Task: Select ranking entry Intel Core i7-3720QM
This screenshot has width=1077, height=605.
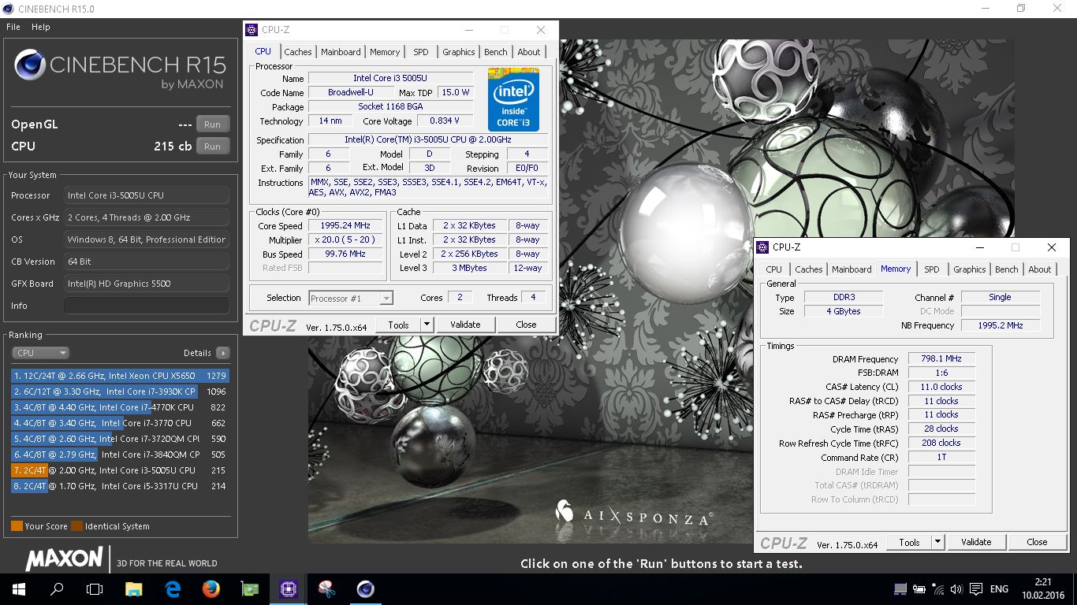Action: click(120, 439)
